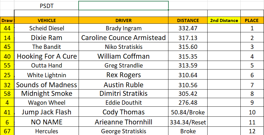This screenshot has height=135, width=264.
Task: Select the Draw header cell
Action: (7, 20)
